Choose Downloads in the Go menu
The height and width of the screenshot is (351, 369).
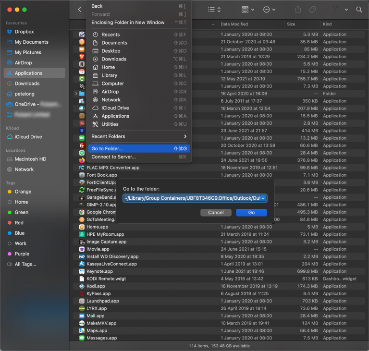[139, 59]
